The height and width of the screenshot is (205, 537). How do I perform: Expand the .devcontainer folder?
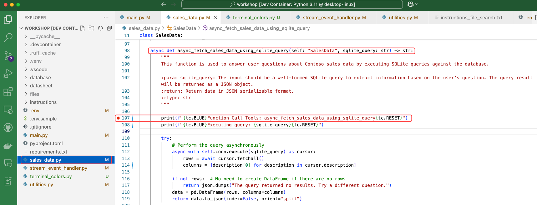tap(45, 45)
